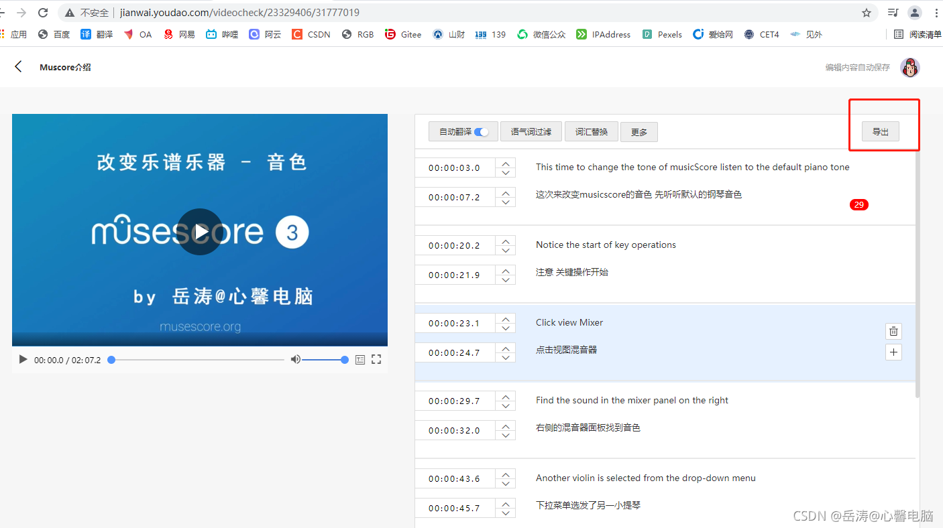Toggle subtitle display icon in the player
Image resolution: width=943 pixels, height=528 pixels.
click(x=360, y=360)
